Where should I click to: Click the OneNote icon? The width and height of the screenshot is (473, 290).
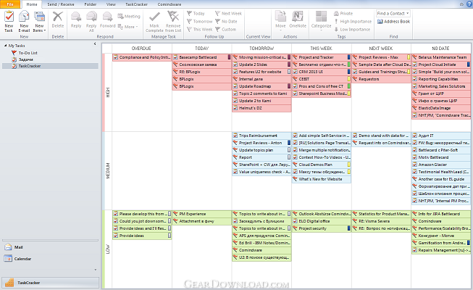pyautogui.click(x=298, y=17)
